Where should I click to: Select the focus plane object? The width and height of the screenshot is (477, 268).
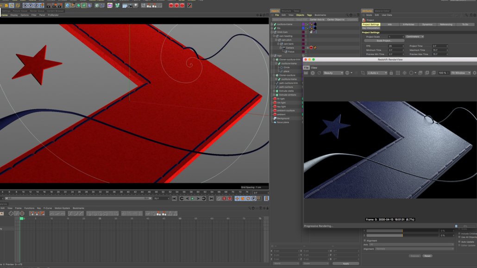point(283,122)
